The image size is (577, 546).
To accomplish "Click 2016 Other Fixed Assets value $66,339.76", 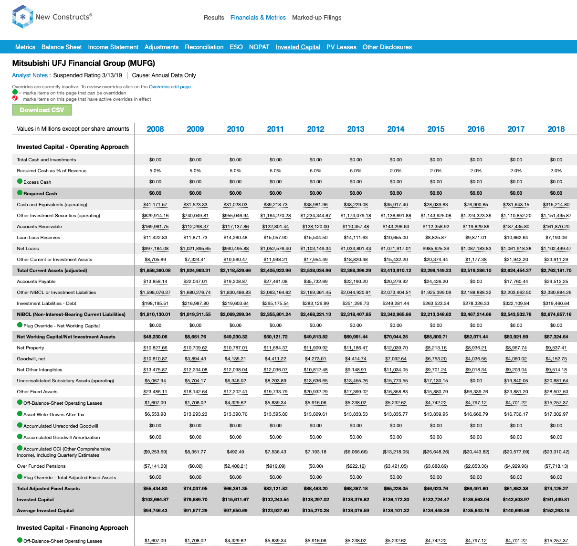I will pyautogui.click(x=476, y=391).
